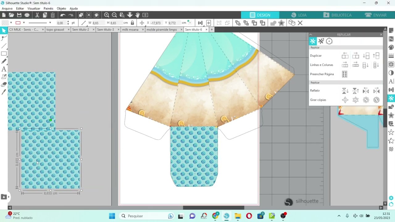Select the knife tool

coord(4,92)
